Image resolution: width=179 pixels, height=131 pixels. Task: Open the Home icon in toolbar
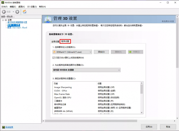24,12
